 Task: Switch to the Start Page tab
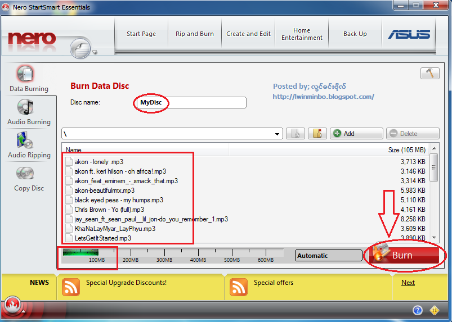pyautogui.click(x=141, y=34)
